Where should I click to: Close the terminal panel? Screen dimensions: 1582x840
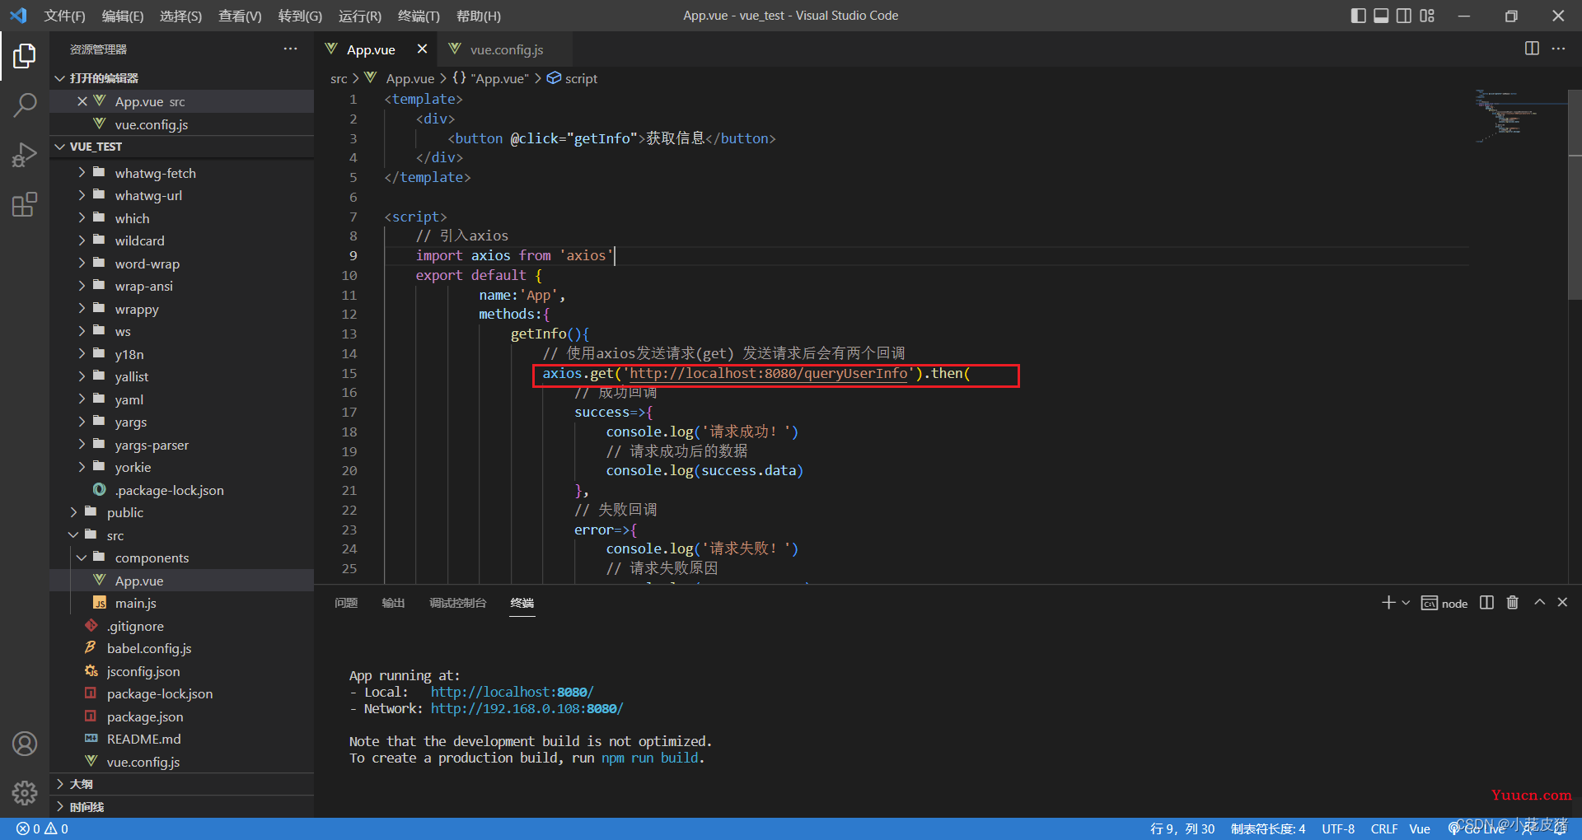tap(1562, 603)
